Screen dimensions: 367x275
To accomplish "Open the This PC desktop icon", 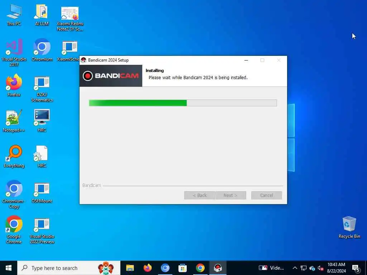I will click(14, 15).
